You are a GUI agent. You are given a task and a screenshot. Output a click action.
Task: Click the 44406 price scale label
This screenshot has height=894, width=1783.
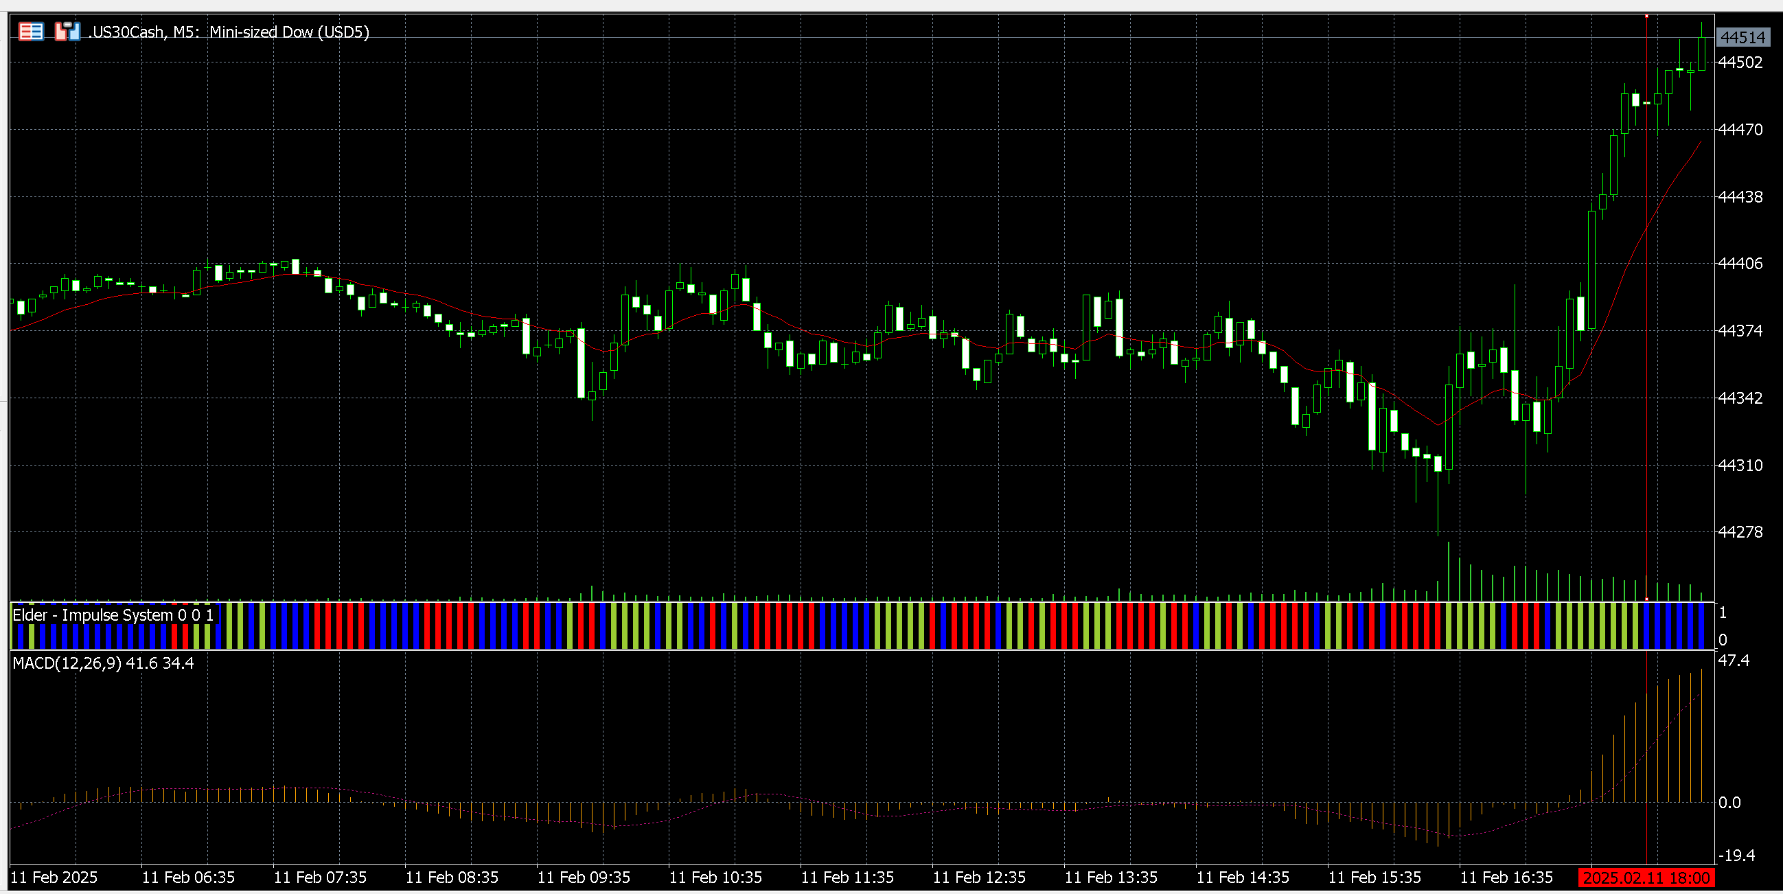coord(1740,263)
